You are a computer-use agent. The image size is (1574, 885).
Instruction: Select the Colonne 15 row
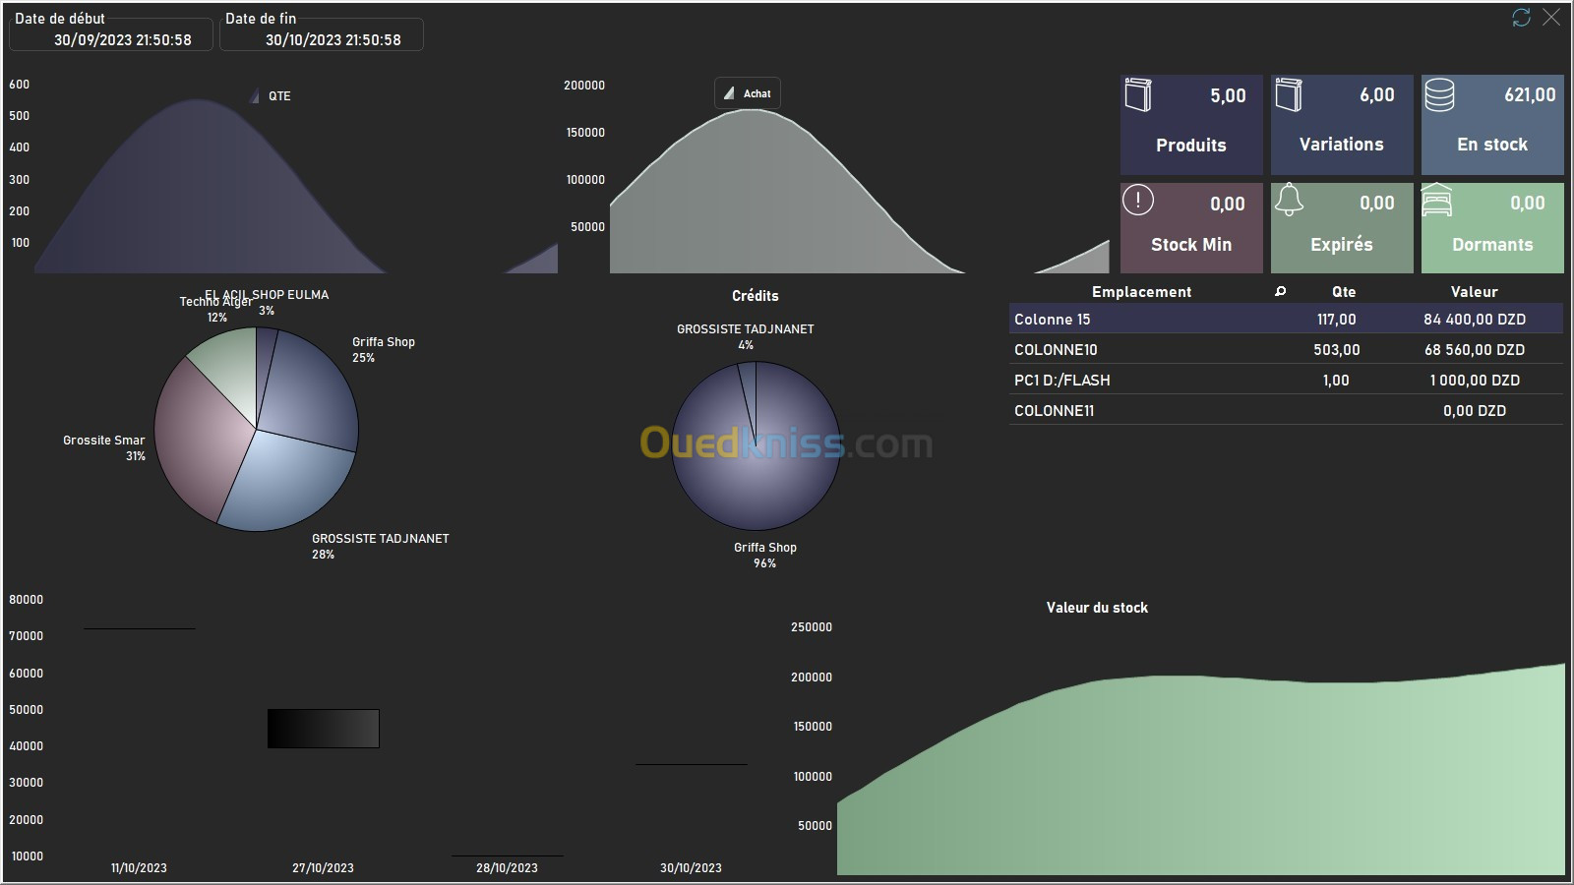(x=1286, y=319)
